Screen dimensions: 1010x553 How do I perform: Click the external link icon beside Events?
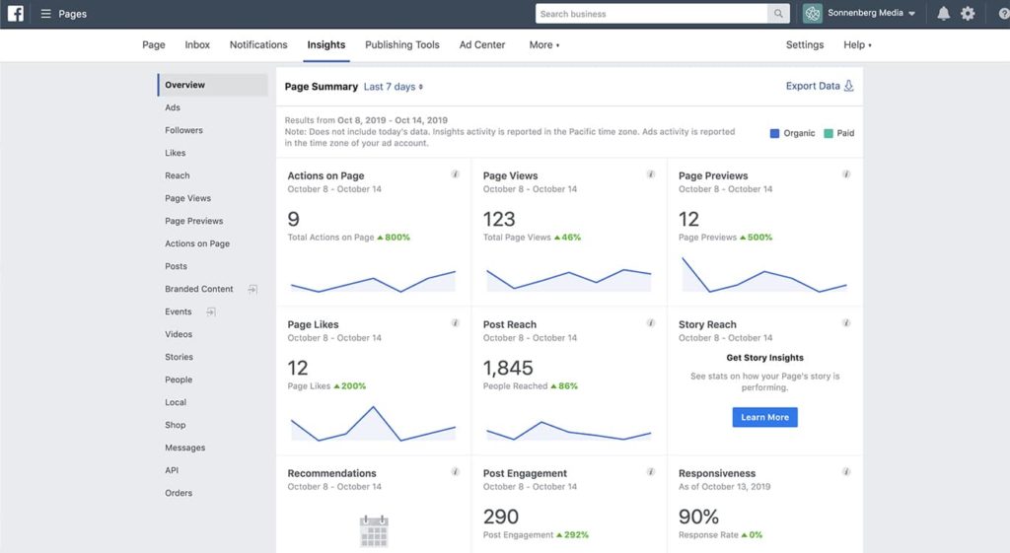[x=211, y=311]
